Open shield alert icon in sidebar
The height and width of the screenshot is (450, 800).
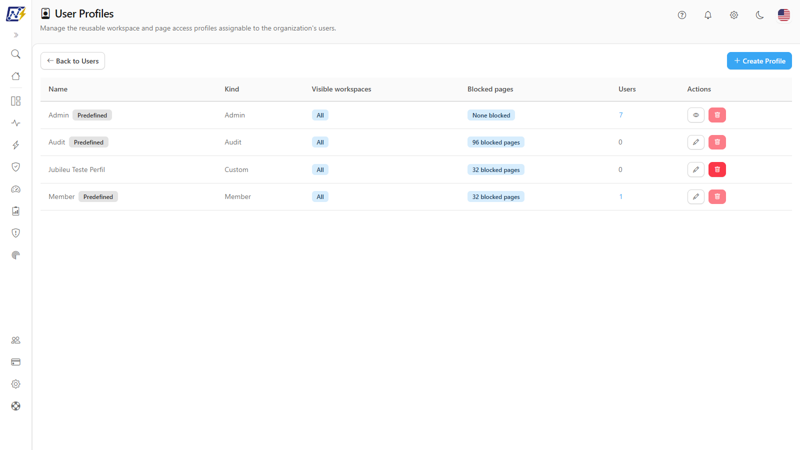coord(16,233)
